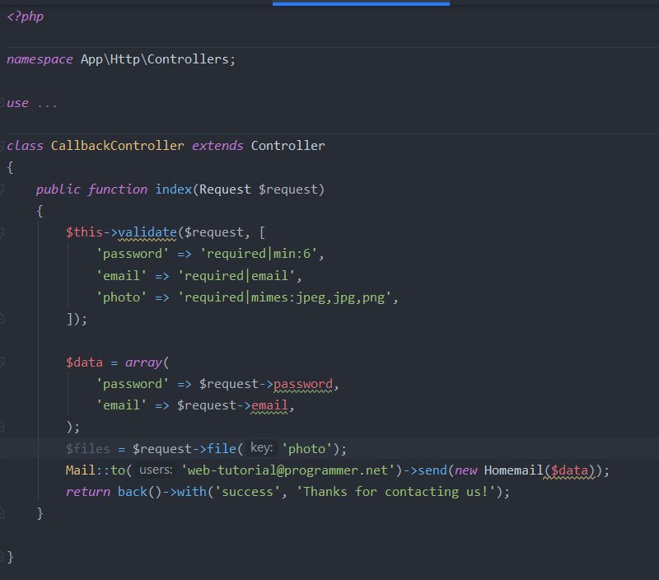Viewport: 659px width, 580px height.
Task: Click the ); closing the $data array
Action: [73, 427]
